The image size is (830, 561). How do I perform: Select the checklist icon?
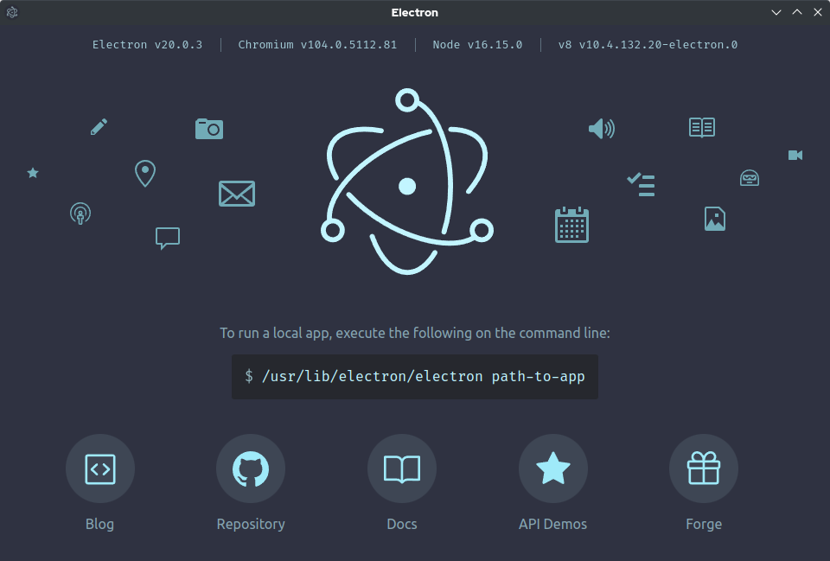[641, 184]
